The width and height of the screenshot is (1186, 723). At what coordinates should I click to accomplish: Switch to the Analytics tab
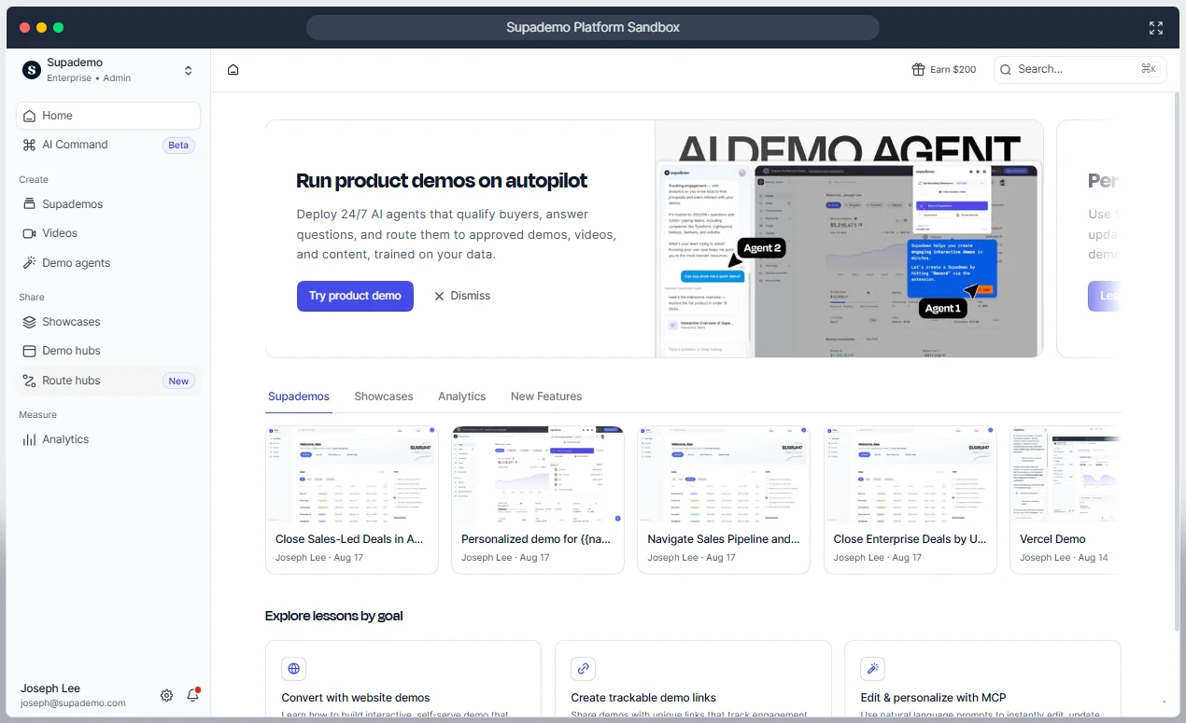tap(462, 396)
